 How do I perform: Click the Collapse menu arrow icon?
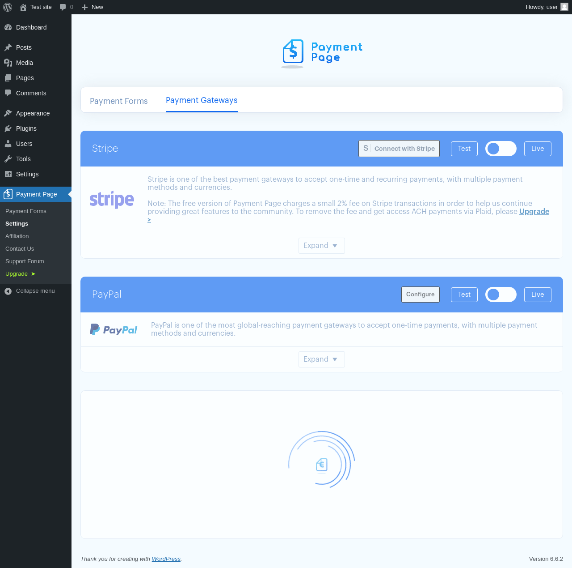[x=8, y=291]
